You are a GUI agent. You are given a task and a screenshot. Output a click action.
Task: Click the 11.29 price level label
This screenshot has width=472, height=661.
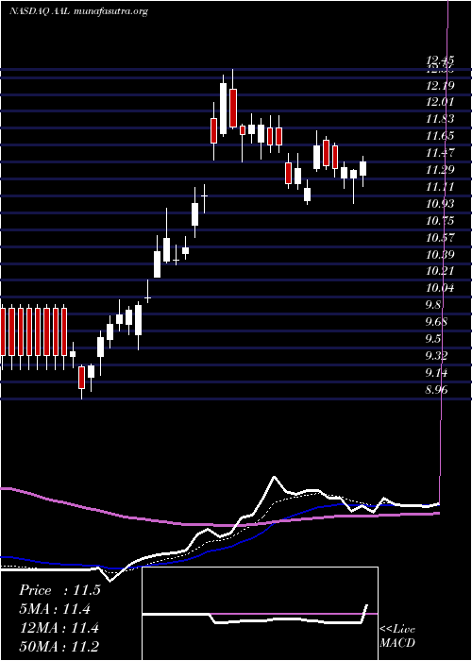[440, 170]
